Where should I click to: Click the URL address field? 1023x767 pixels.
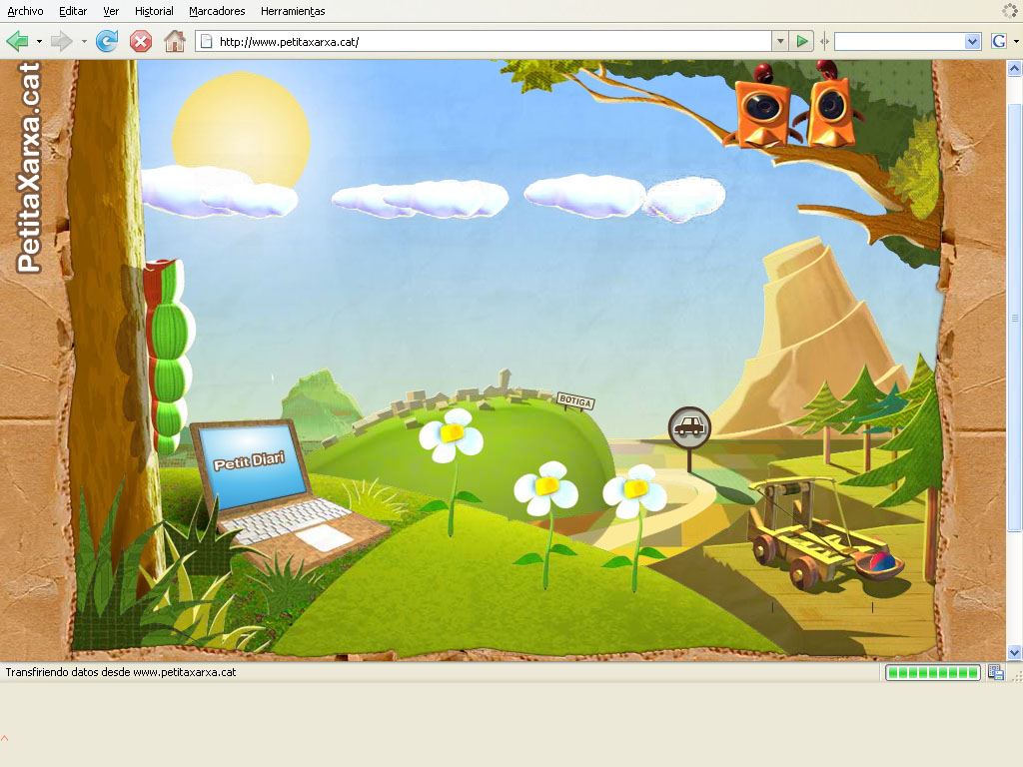490,41
